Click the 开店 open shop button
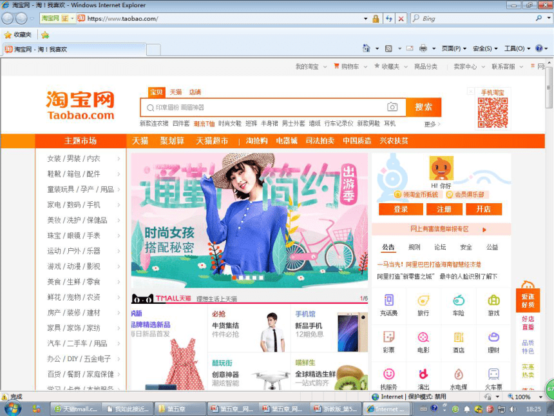The height and width of the screenshot is (416, 554). [x=484, y=209]
